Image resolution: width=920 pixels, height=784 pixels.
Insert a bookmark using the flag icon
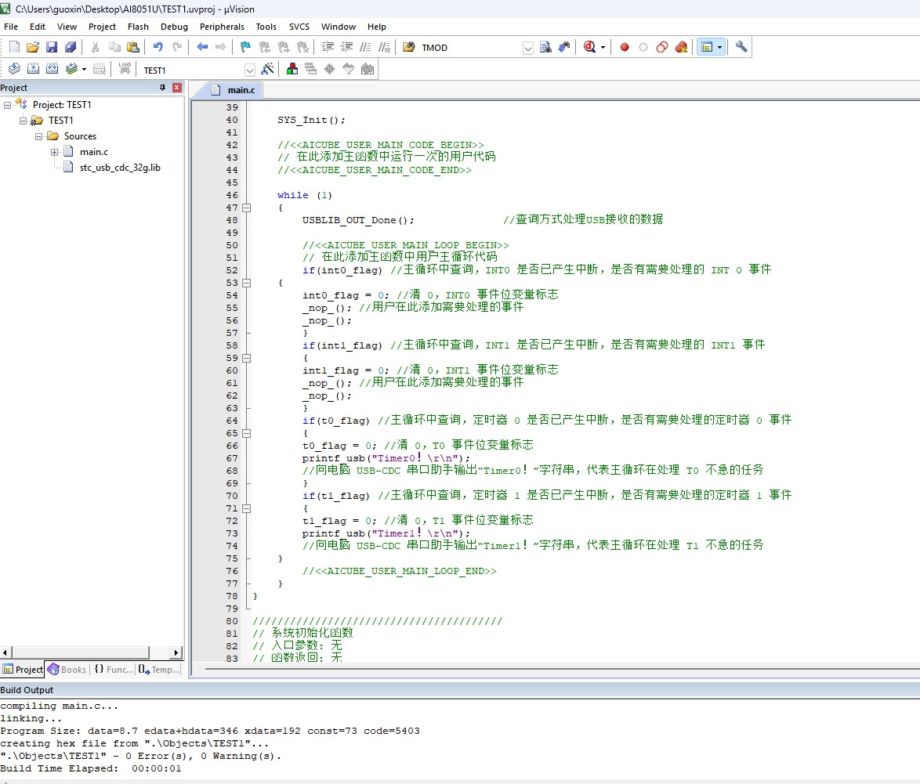tap(246, 47)
